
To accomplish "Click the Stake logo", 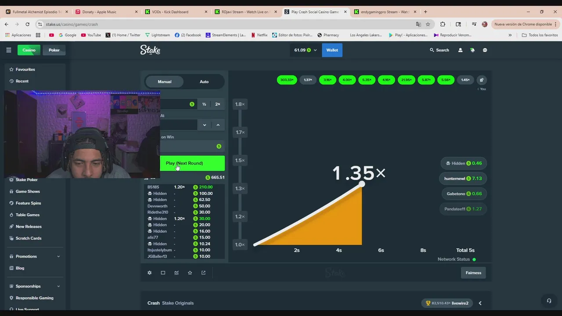I will 150,50.
